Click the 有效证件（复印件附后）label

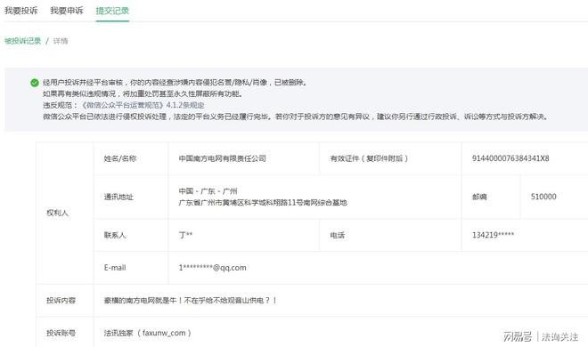[369, 158]
